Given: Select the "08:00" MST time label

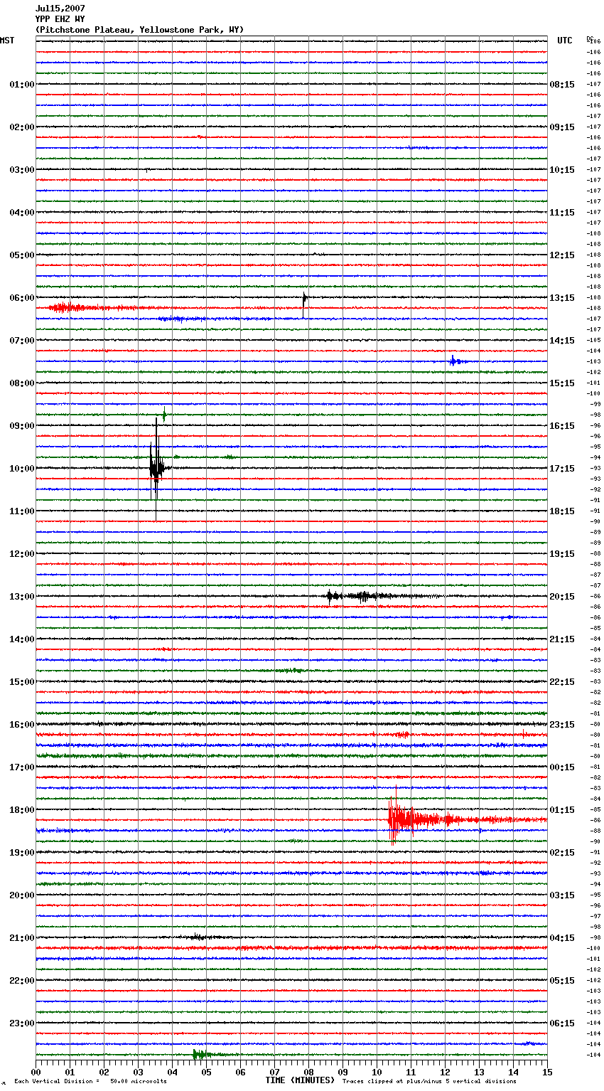Looking at the screenshot, I should [x=22, y=383].
